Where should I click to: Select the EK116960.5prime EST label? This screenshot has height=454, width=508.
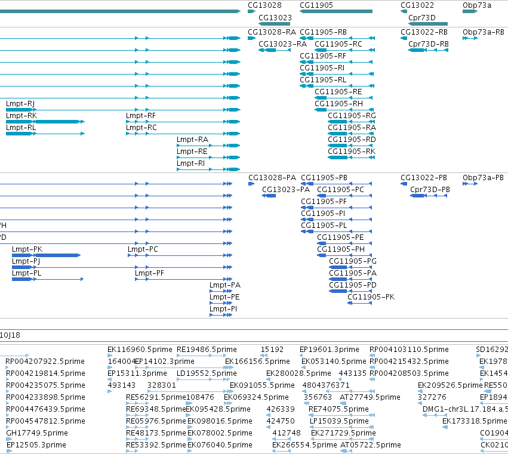[x=140, y=350]
